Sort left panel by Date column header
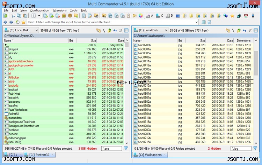This screenshot has height=165, width=262. point(110,40)
